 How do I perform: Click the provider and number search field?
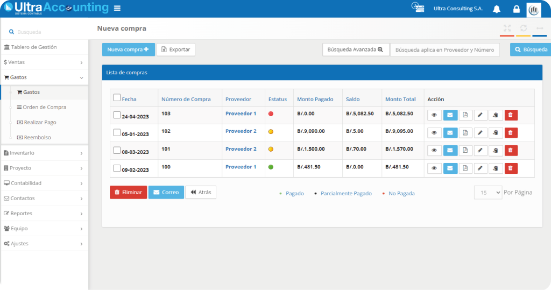(444, 50)
